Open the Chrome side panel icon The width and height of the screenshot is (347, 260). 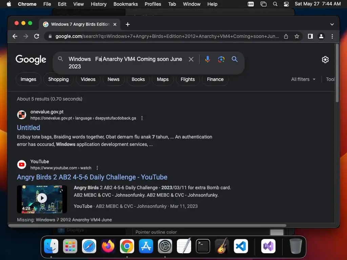pos(310,36)
